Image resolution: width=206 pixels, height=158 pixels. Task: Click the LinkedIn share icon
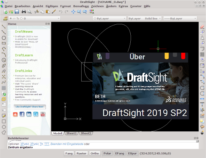[29, 115]
